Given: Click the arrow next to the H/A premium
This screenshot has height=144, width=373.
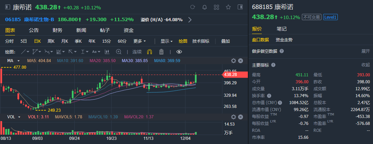Looking at the screenshot, I should pyautogui.click(x=190, y=20).
